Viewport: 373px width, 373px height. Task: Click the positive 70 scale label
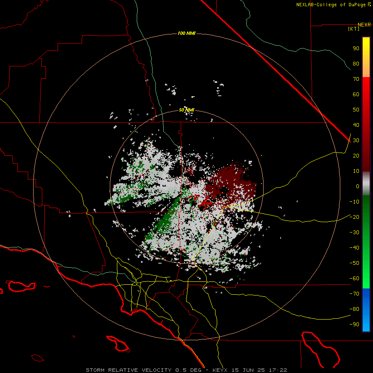(x=356, y=79)
